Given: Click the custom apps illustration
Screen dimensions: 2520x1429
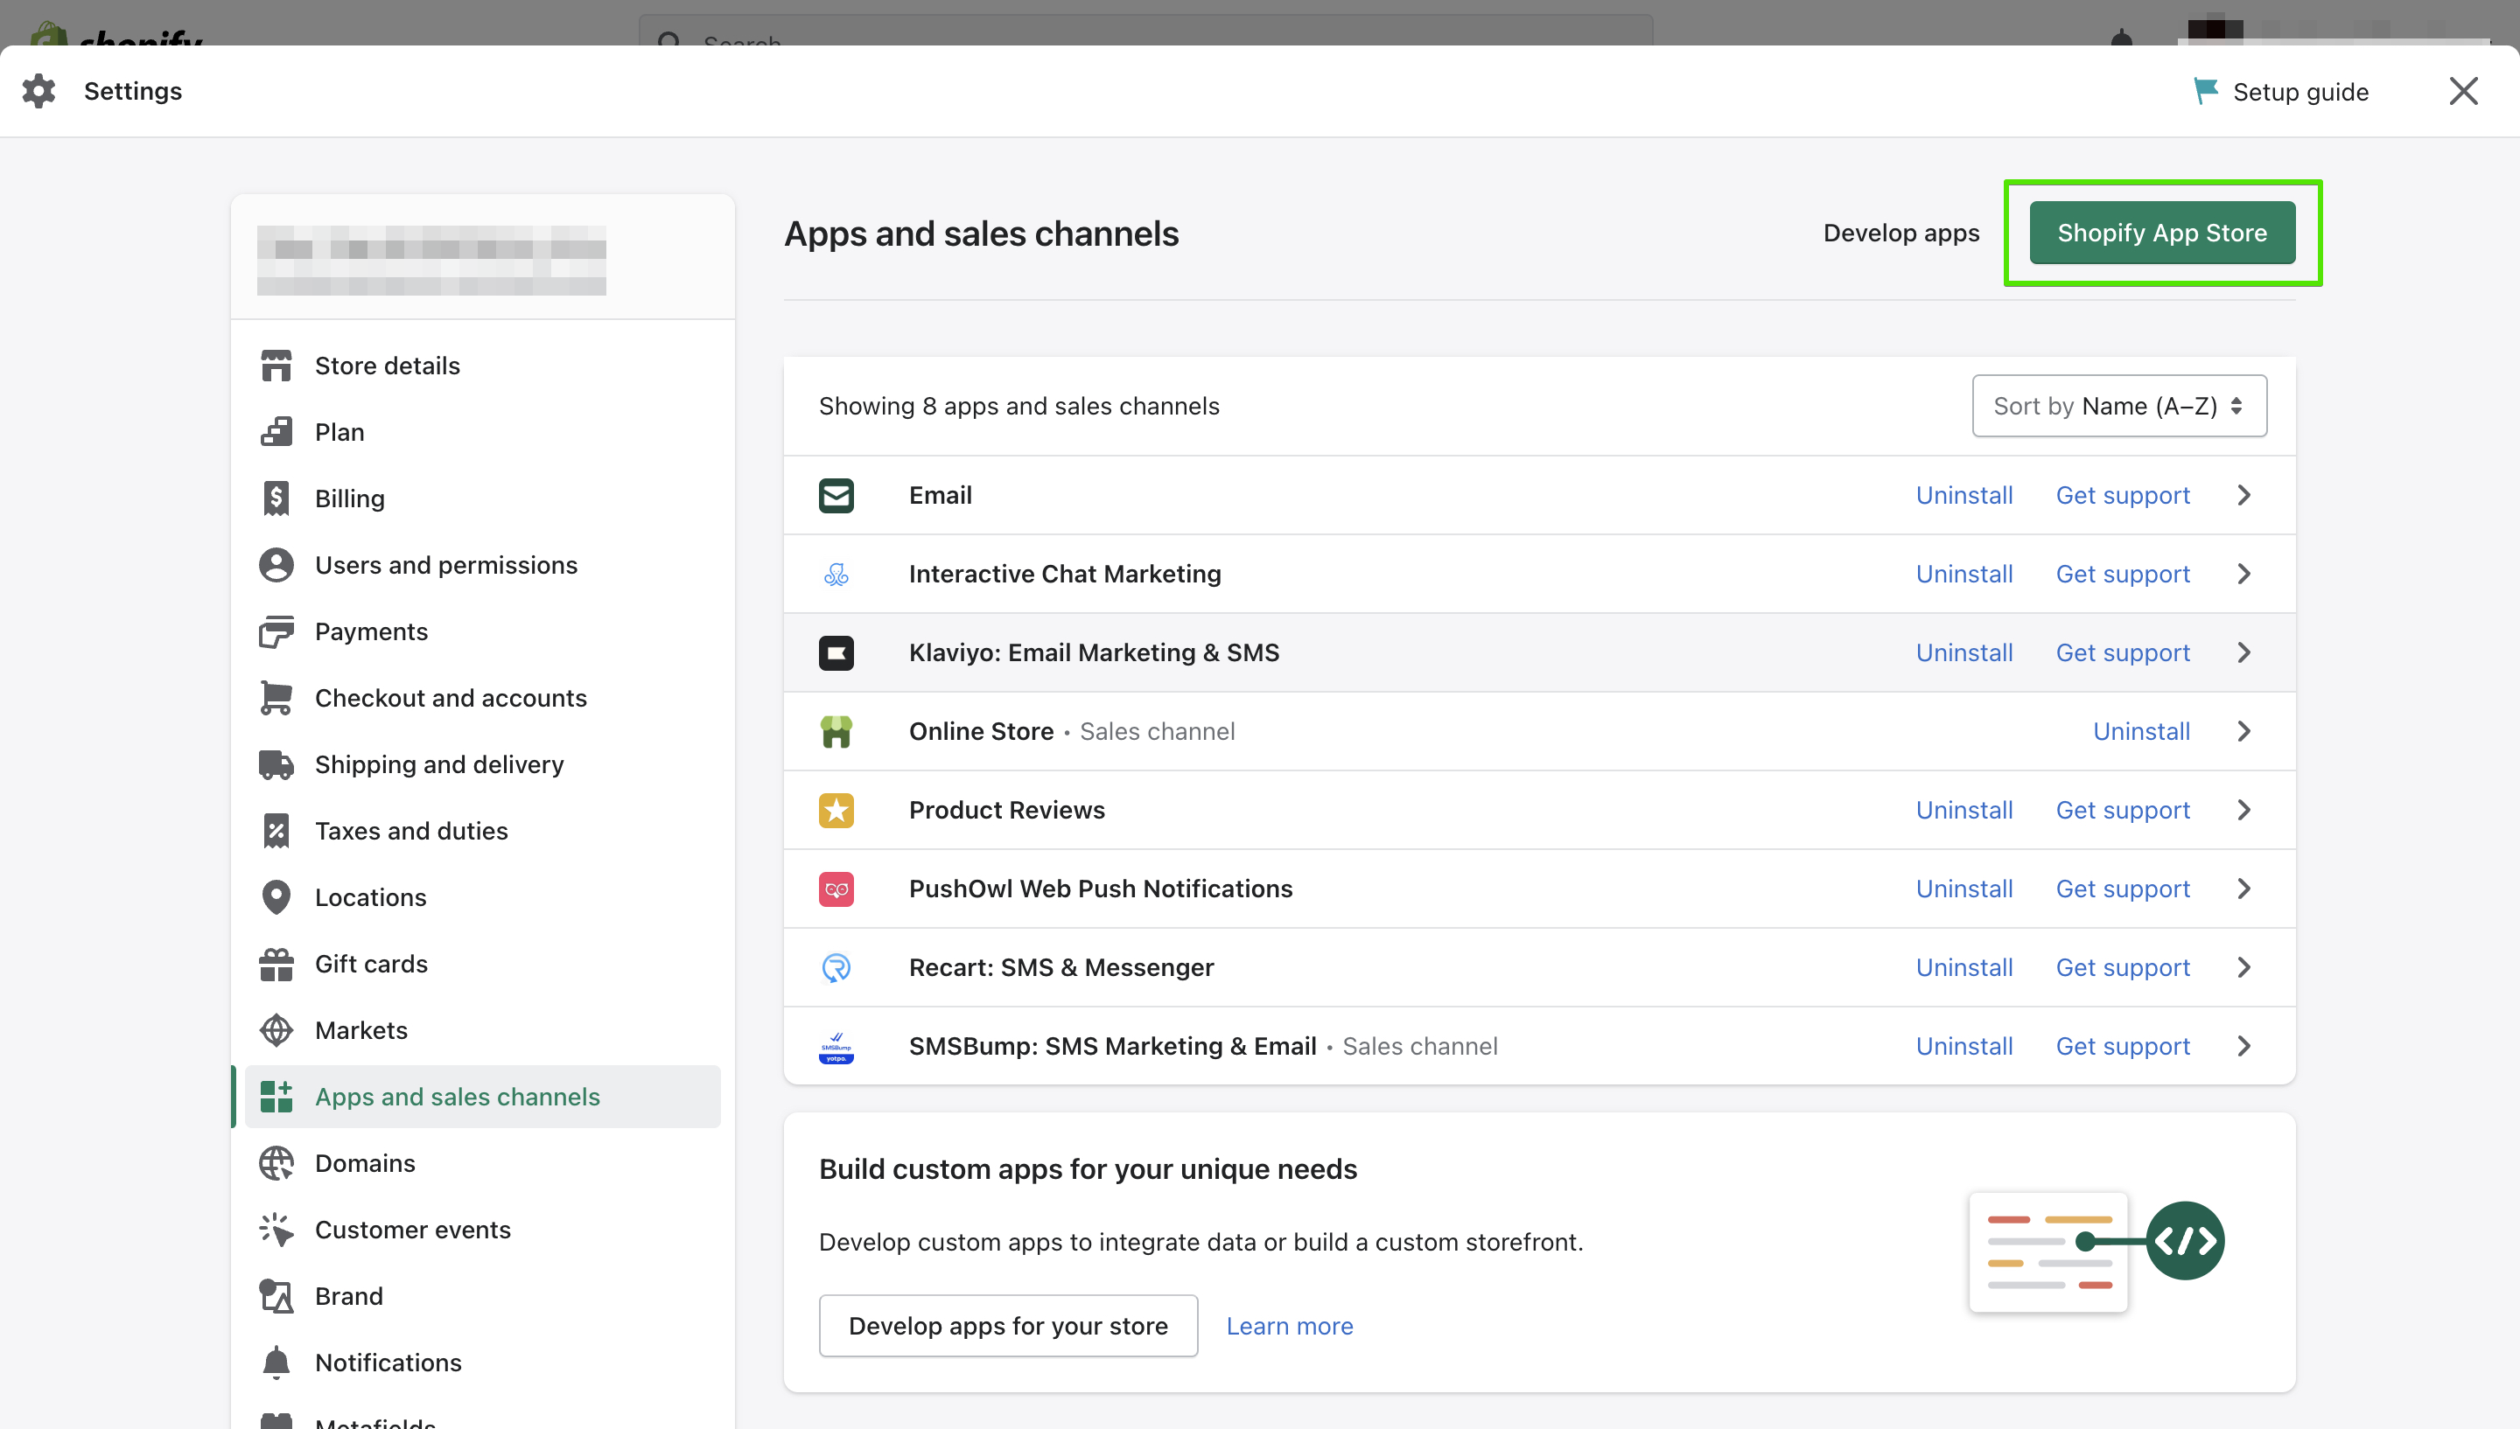Looking at the screenshot, I should point(2096,1252).
